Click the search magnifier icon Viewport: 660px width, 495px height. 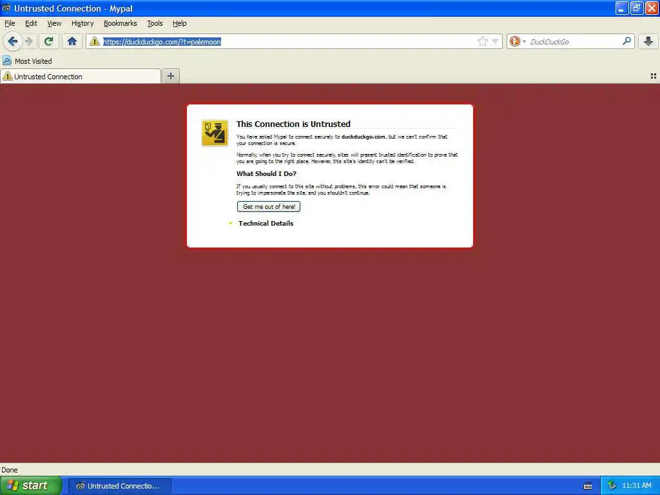pyautogui.click(x=626, y=41)
